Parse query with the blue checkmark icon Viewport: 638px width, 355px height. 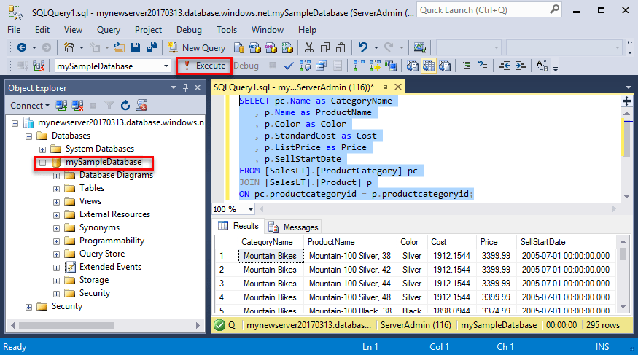(x=289, y=66)
